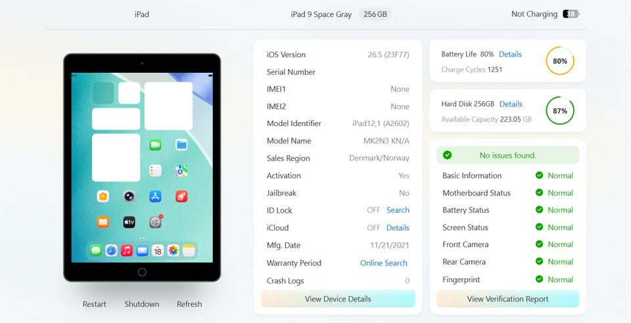Image resolution: width=631 pixels, height=323 pixels.
Task: Click the FaceTime app icon on iPad preview
Action: [155, 144]
